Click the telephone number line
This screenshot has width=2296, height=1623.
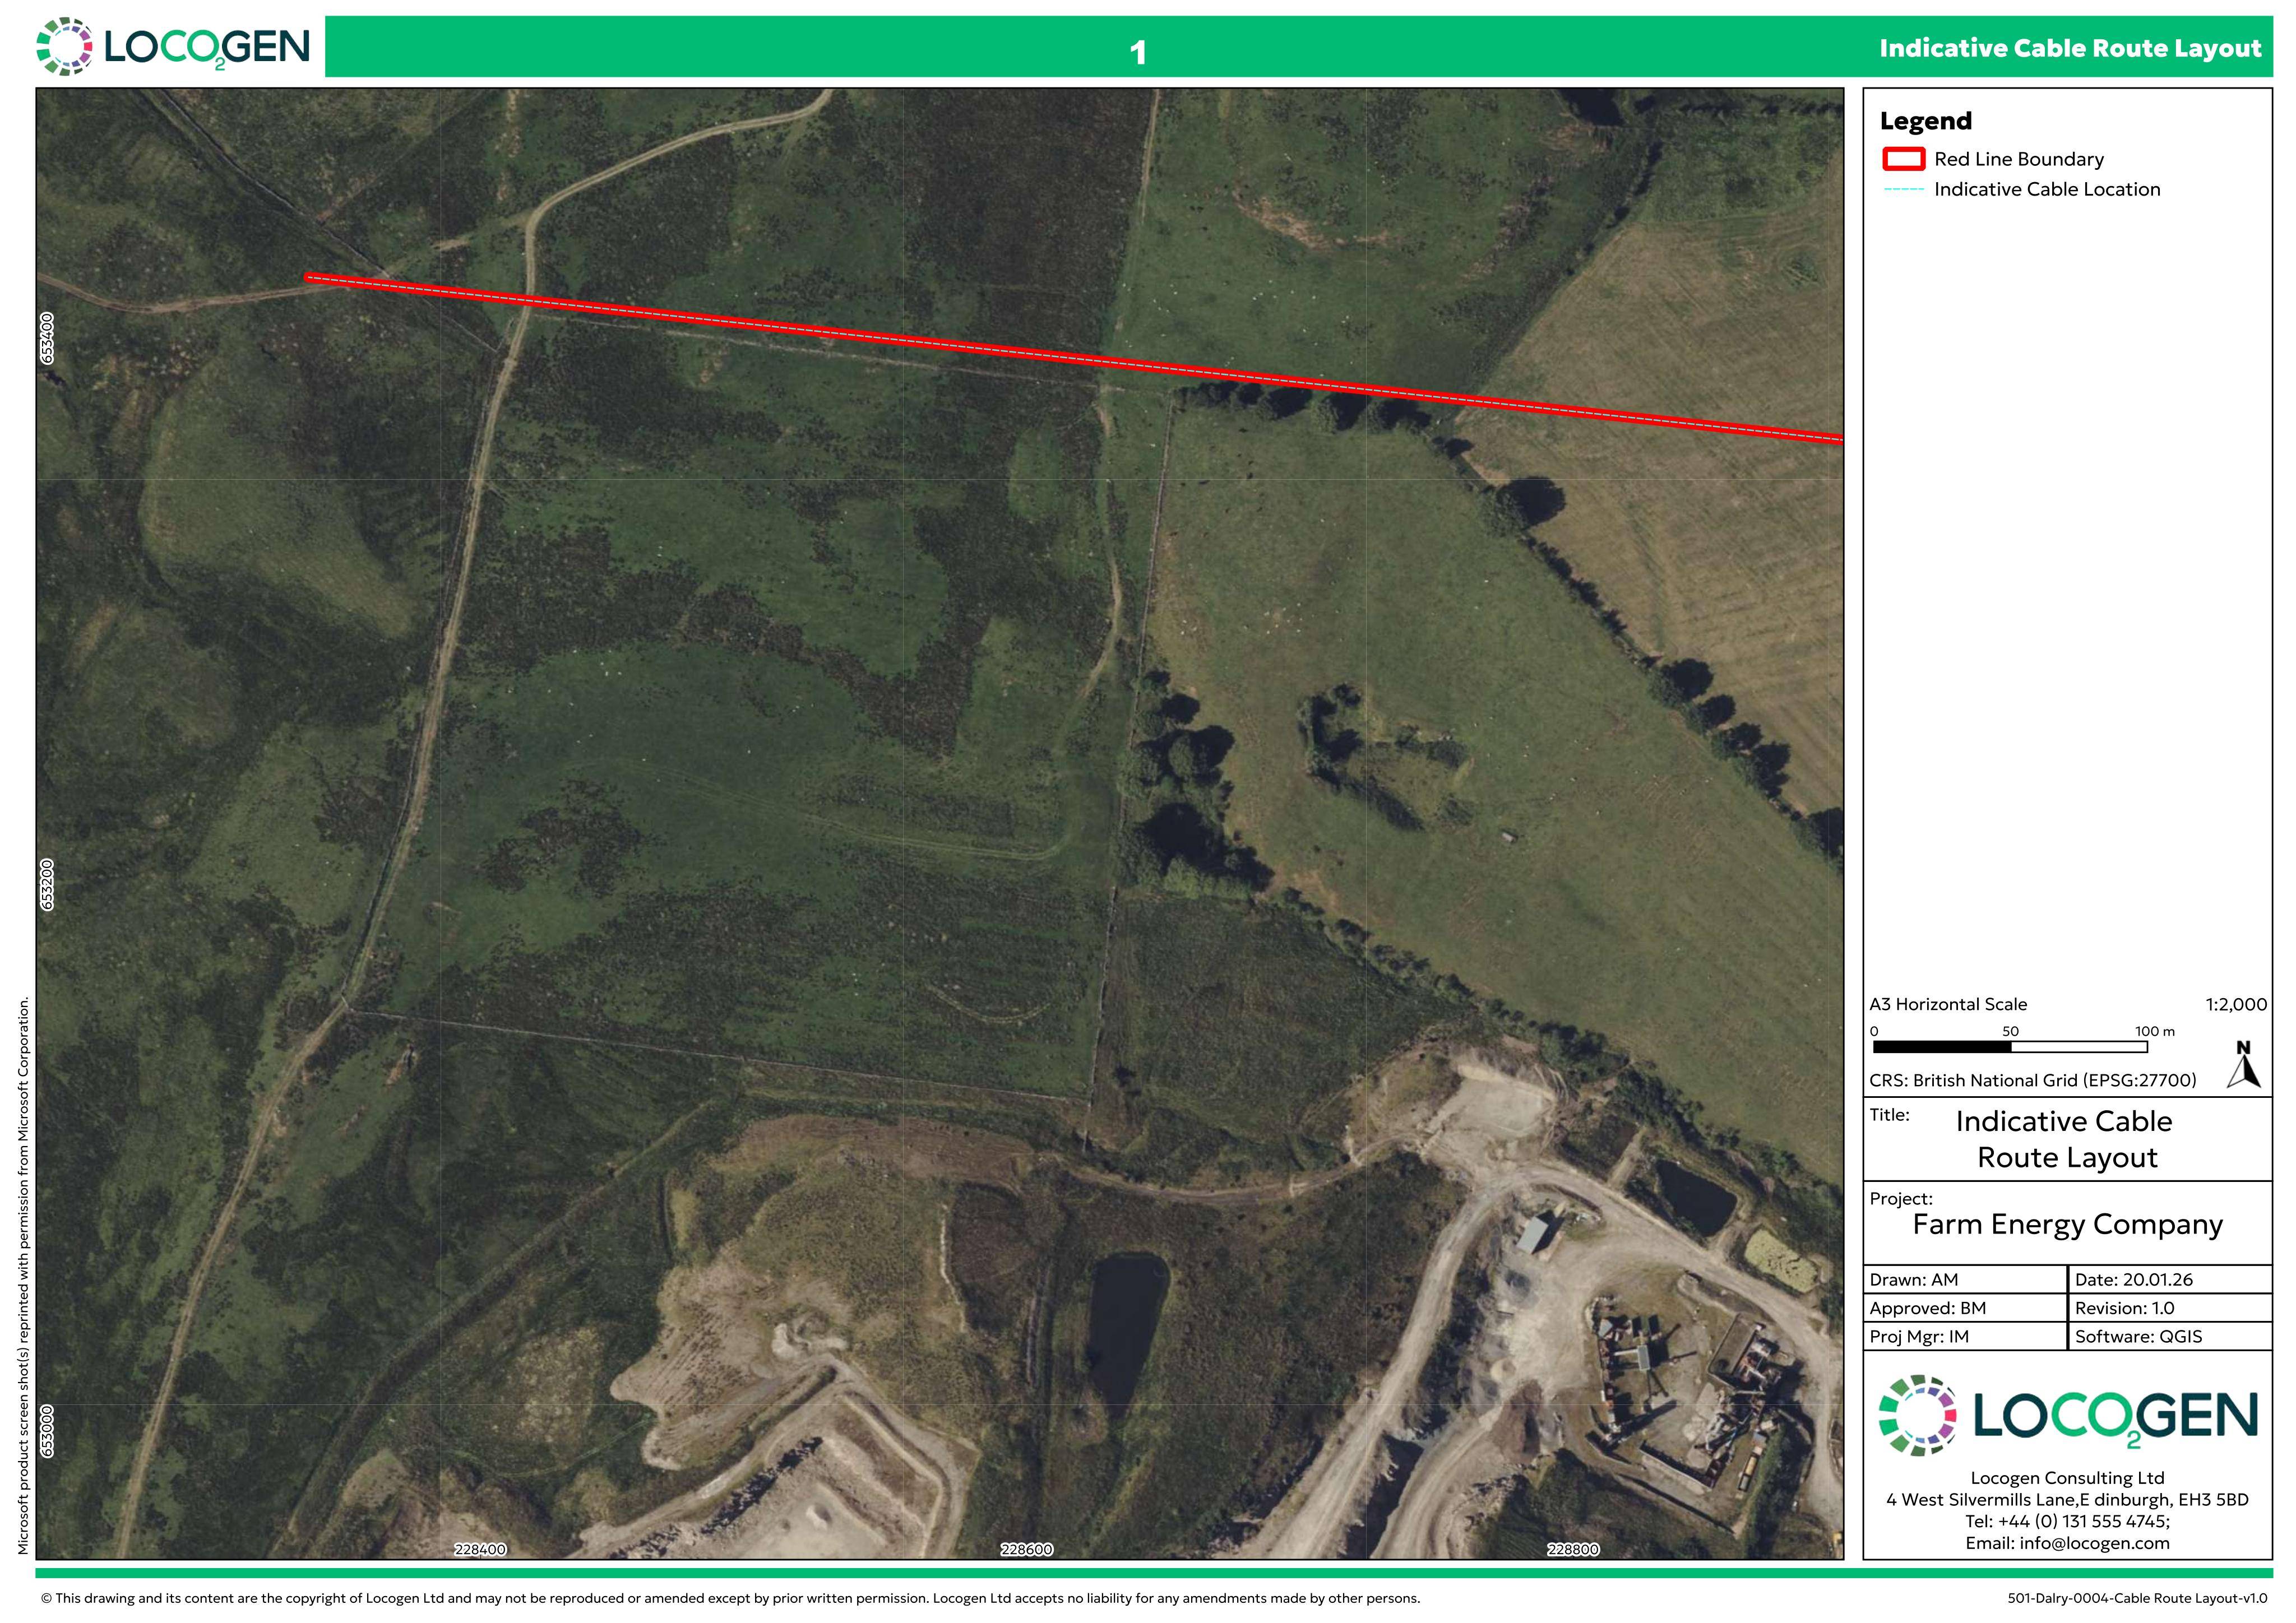pos(2067,1521)
